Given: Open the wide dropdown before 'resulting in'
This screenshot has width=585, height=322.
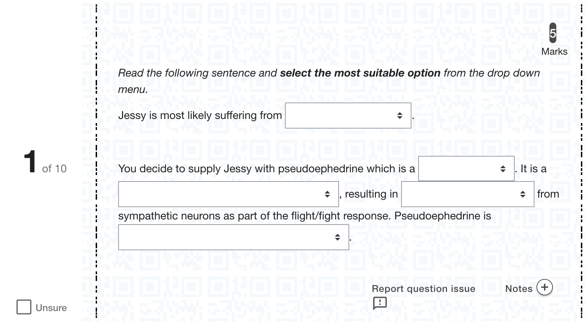Looking at the screenshot, I should 228,194.
